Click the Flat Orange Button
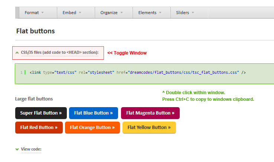This screenshot has width=274, height=162. 92,128
